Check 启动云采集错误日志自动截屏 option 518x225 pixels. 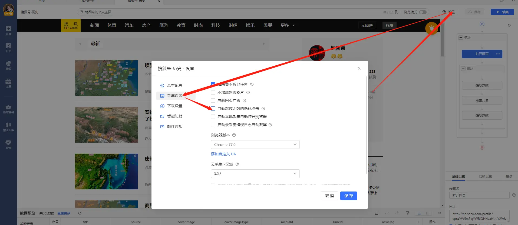213,125
